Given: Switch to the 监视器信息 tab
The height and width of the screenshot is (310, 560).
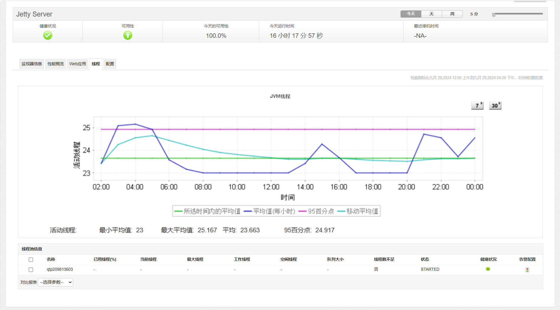Looking at the screenshot, I should pyautogui.click(x=32, y=64).
